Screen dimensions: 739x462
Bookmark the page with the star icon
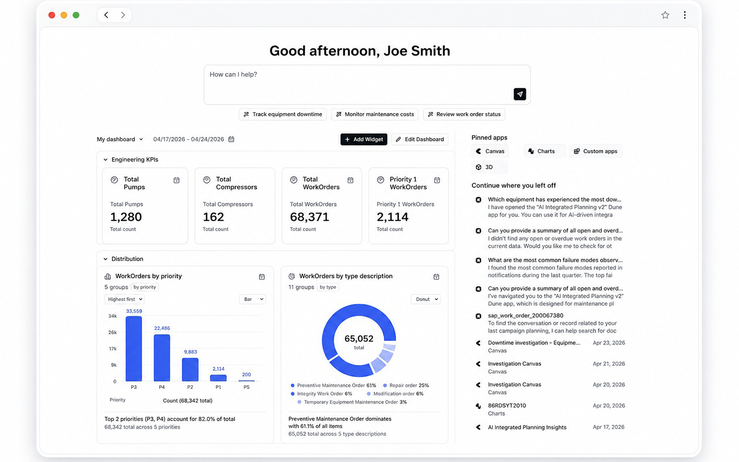pos(665,15)
